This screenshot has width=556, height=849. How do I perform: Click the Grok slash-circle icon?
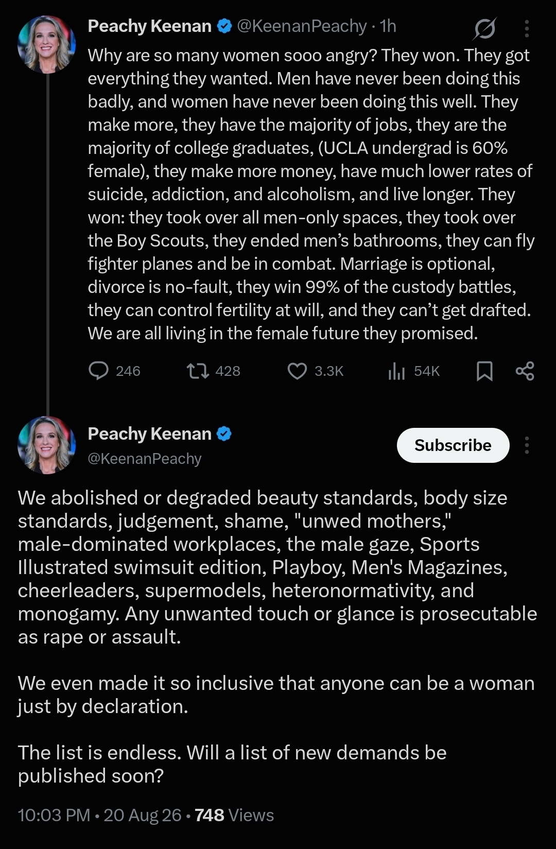click(x=484, y=28)
